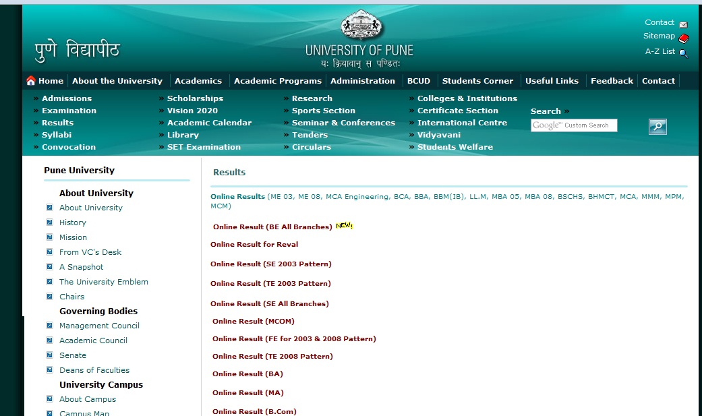Click the Google Custom Search input box
The height and width of the screenshot is (416, 702).
pos(574,125)
